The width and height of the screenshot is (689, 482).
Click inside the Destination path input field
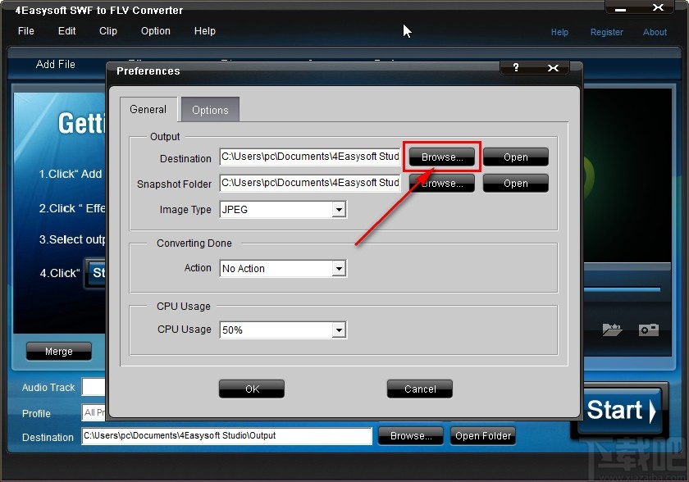click(226, 435)
